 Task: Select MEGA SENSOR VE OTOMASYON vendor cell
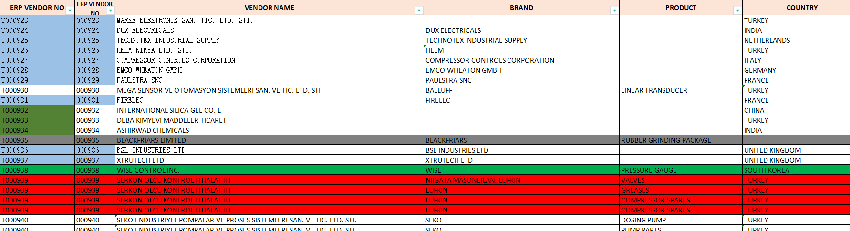coord(270,90)
